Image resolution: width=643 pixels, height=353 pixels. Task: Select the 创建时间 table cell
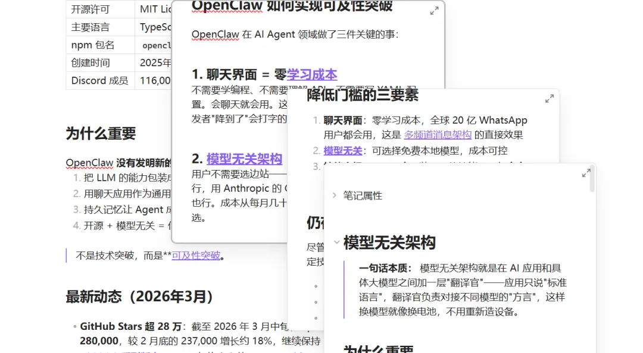tap(100, 62)
